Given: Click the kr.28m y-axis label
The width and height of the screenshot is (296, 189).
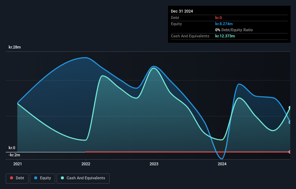Looking at the screenshot, I should (15, 47).
